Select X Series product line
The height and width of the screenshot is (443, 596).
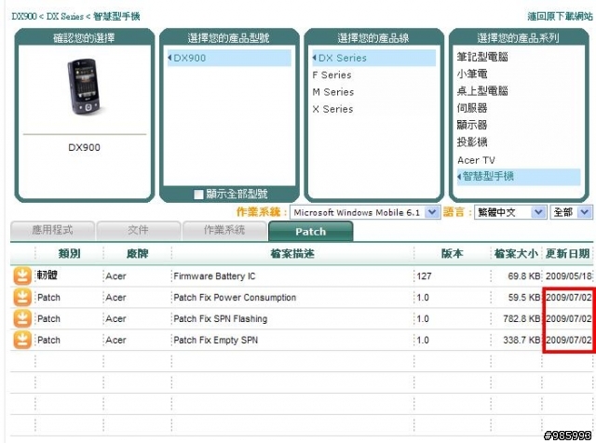[x=333, y=109]
